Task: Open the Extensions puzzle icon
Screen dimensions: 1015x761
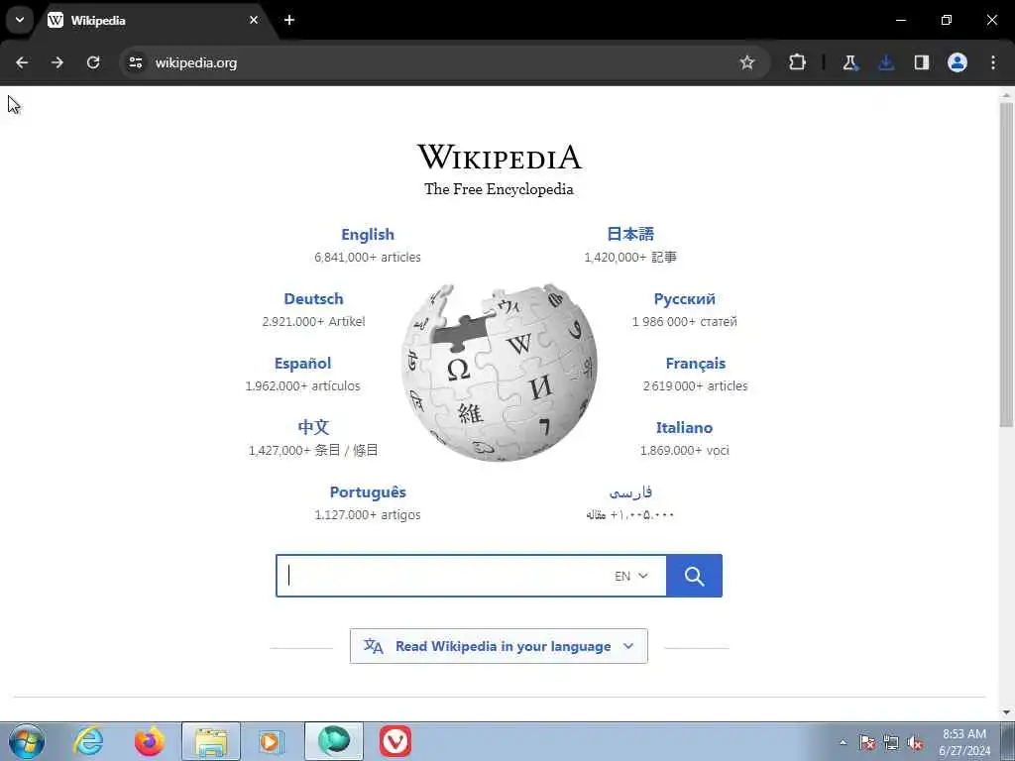Action: coord(798,62)
